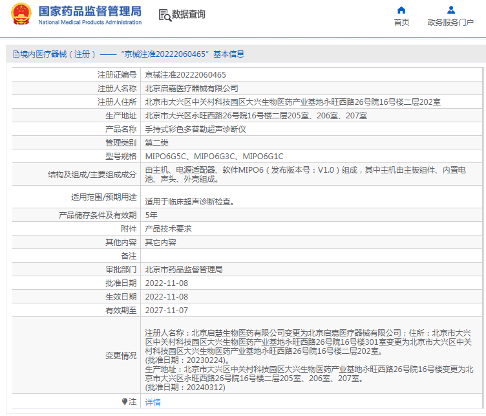The height and width of the screenshot is (416, 486).
Task: Click the document icon before 境内医疗器械
Action: 16,54
